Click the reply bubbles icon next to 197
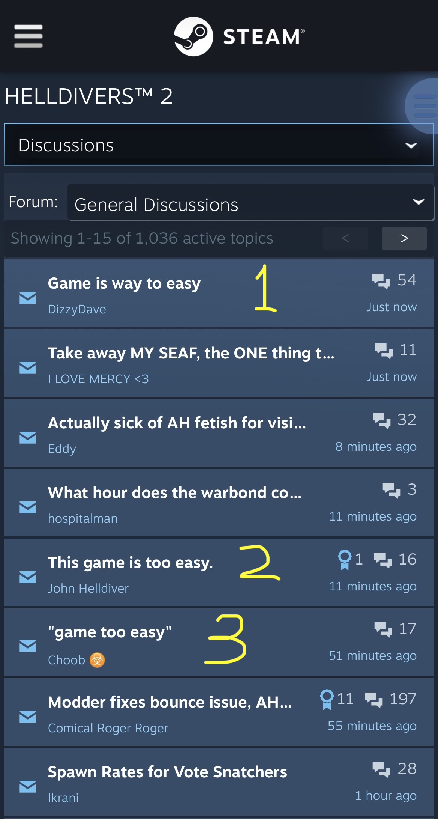The width and height of the screenshot is (438, 819). click(374, 700)
